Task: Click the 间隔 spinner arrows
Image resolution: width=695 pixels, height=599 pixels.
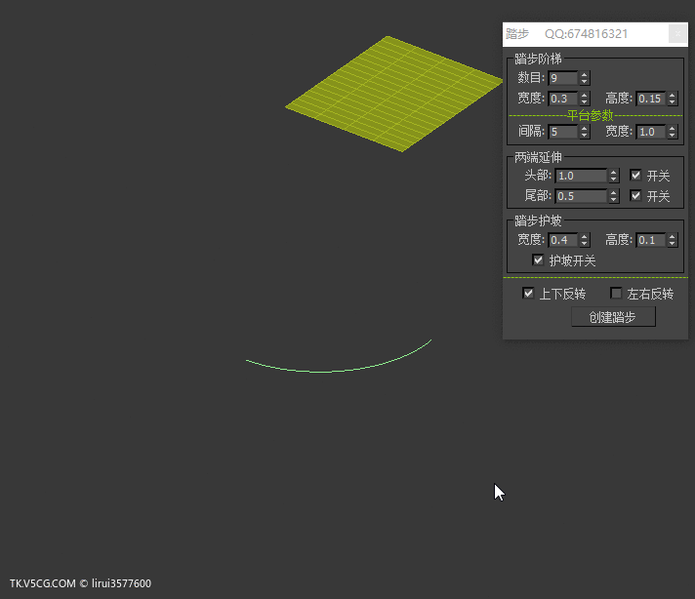Action: click(x=585, y=132)
